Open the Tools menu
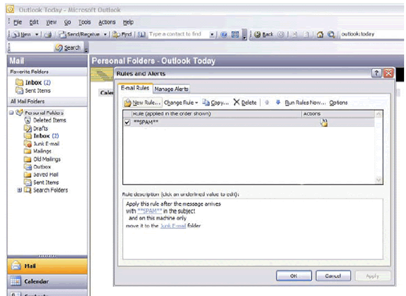This screenshot has height=296, width=406. pyautogui.click(x=85, y=22)
